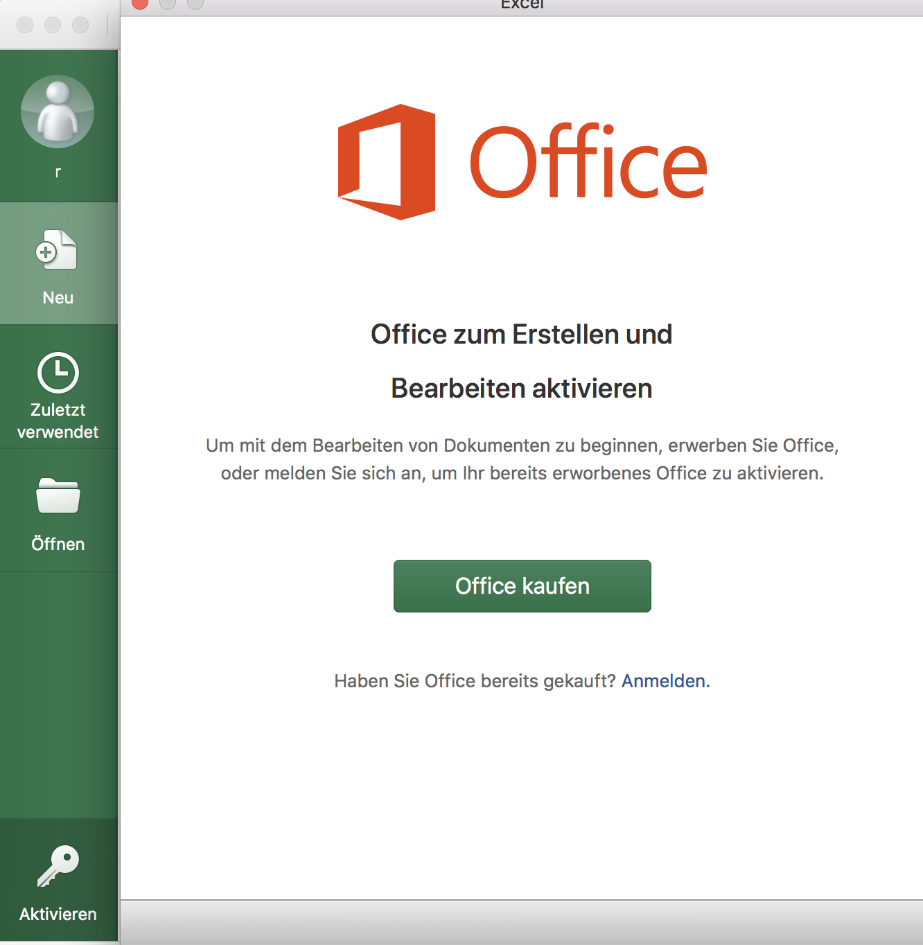The width and height of the screenshot is (923, 945).
Task: Open the Öffnen folder icon
Action: (x=58, y=495)
